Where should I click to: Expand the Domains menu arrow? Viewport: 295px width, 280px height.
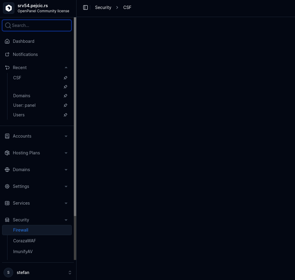click(x=66, y=170)
